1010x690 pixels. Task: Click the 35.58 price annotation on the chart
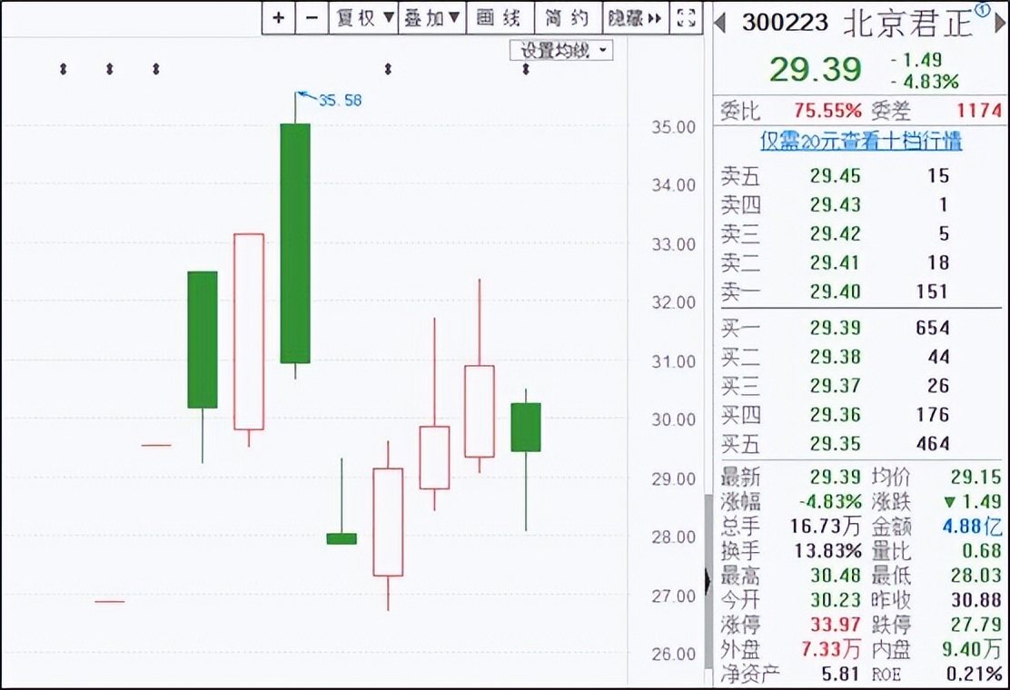click(338, 102)
